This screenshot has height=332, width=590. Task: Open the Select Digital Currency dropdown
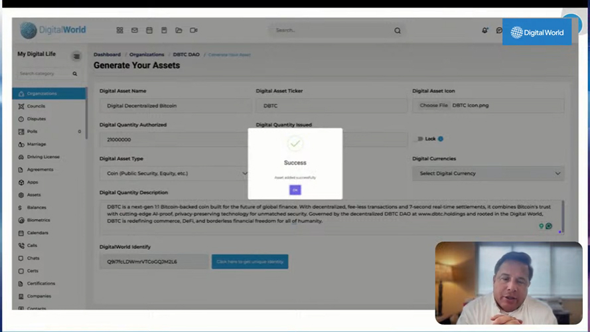488,173
